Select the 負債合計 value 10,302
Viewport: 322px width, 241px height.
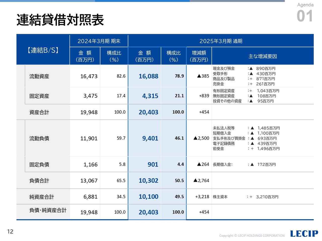tap(148, 180)
